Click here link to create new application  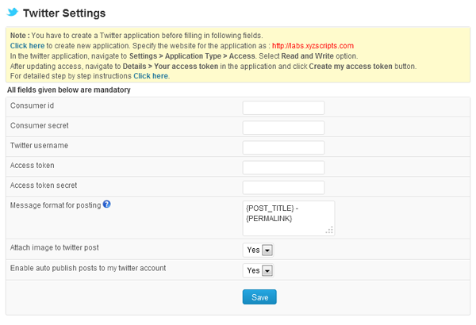tap(28, 46)
